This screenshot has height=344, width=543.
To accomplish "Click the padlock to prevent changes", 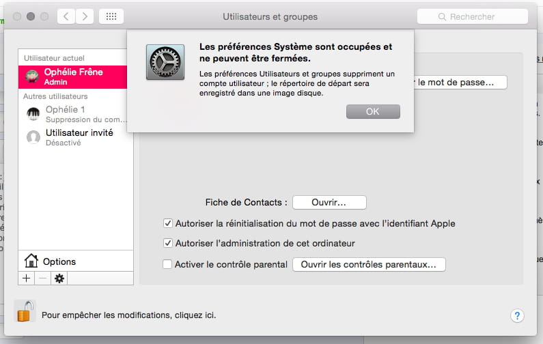I will click(x=25, y=311).
